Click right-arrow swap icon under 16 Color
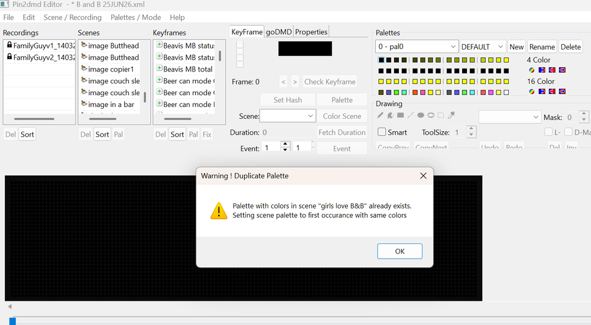591x325 pixels. point(542,92)
